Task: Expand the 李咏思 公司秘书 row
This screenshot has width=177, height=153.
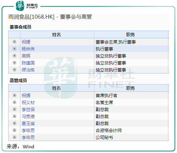Action: [14, 137]
